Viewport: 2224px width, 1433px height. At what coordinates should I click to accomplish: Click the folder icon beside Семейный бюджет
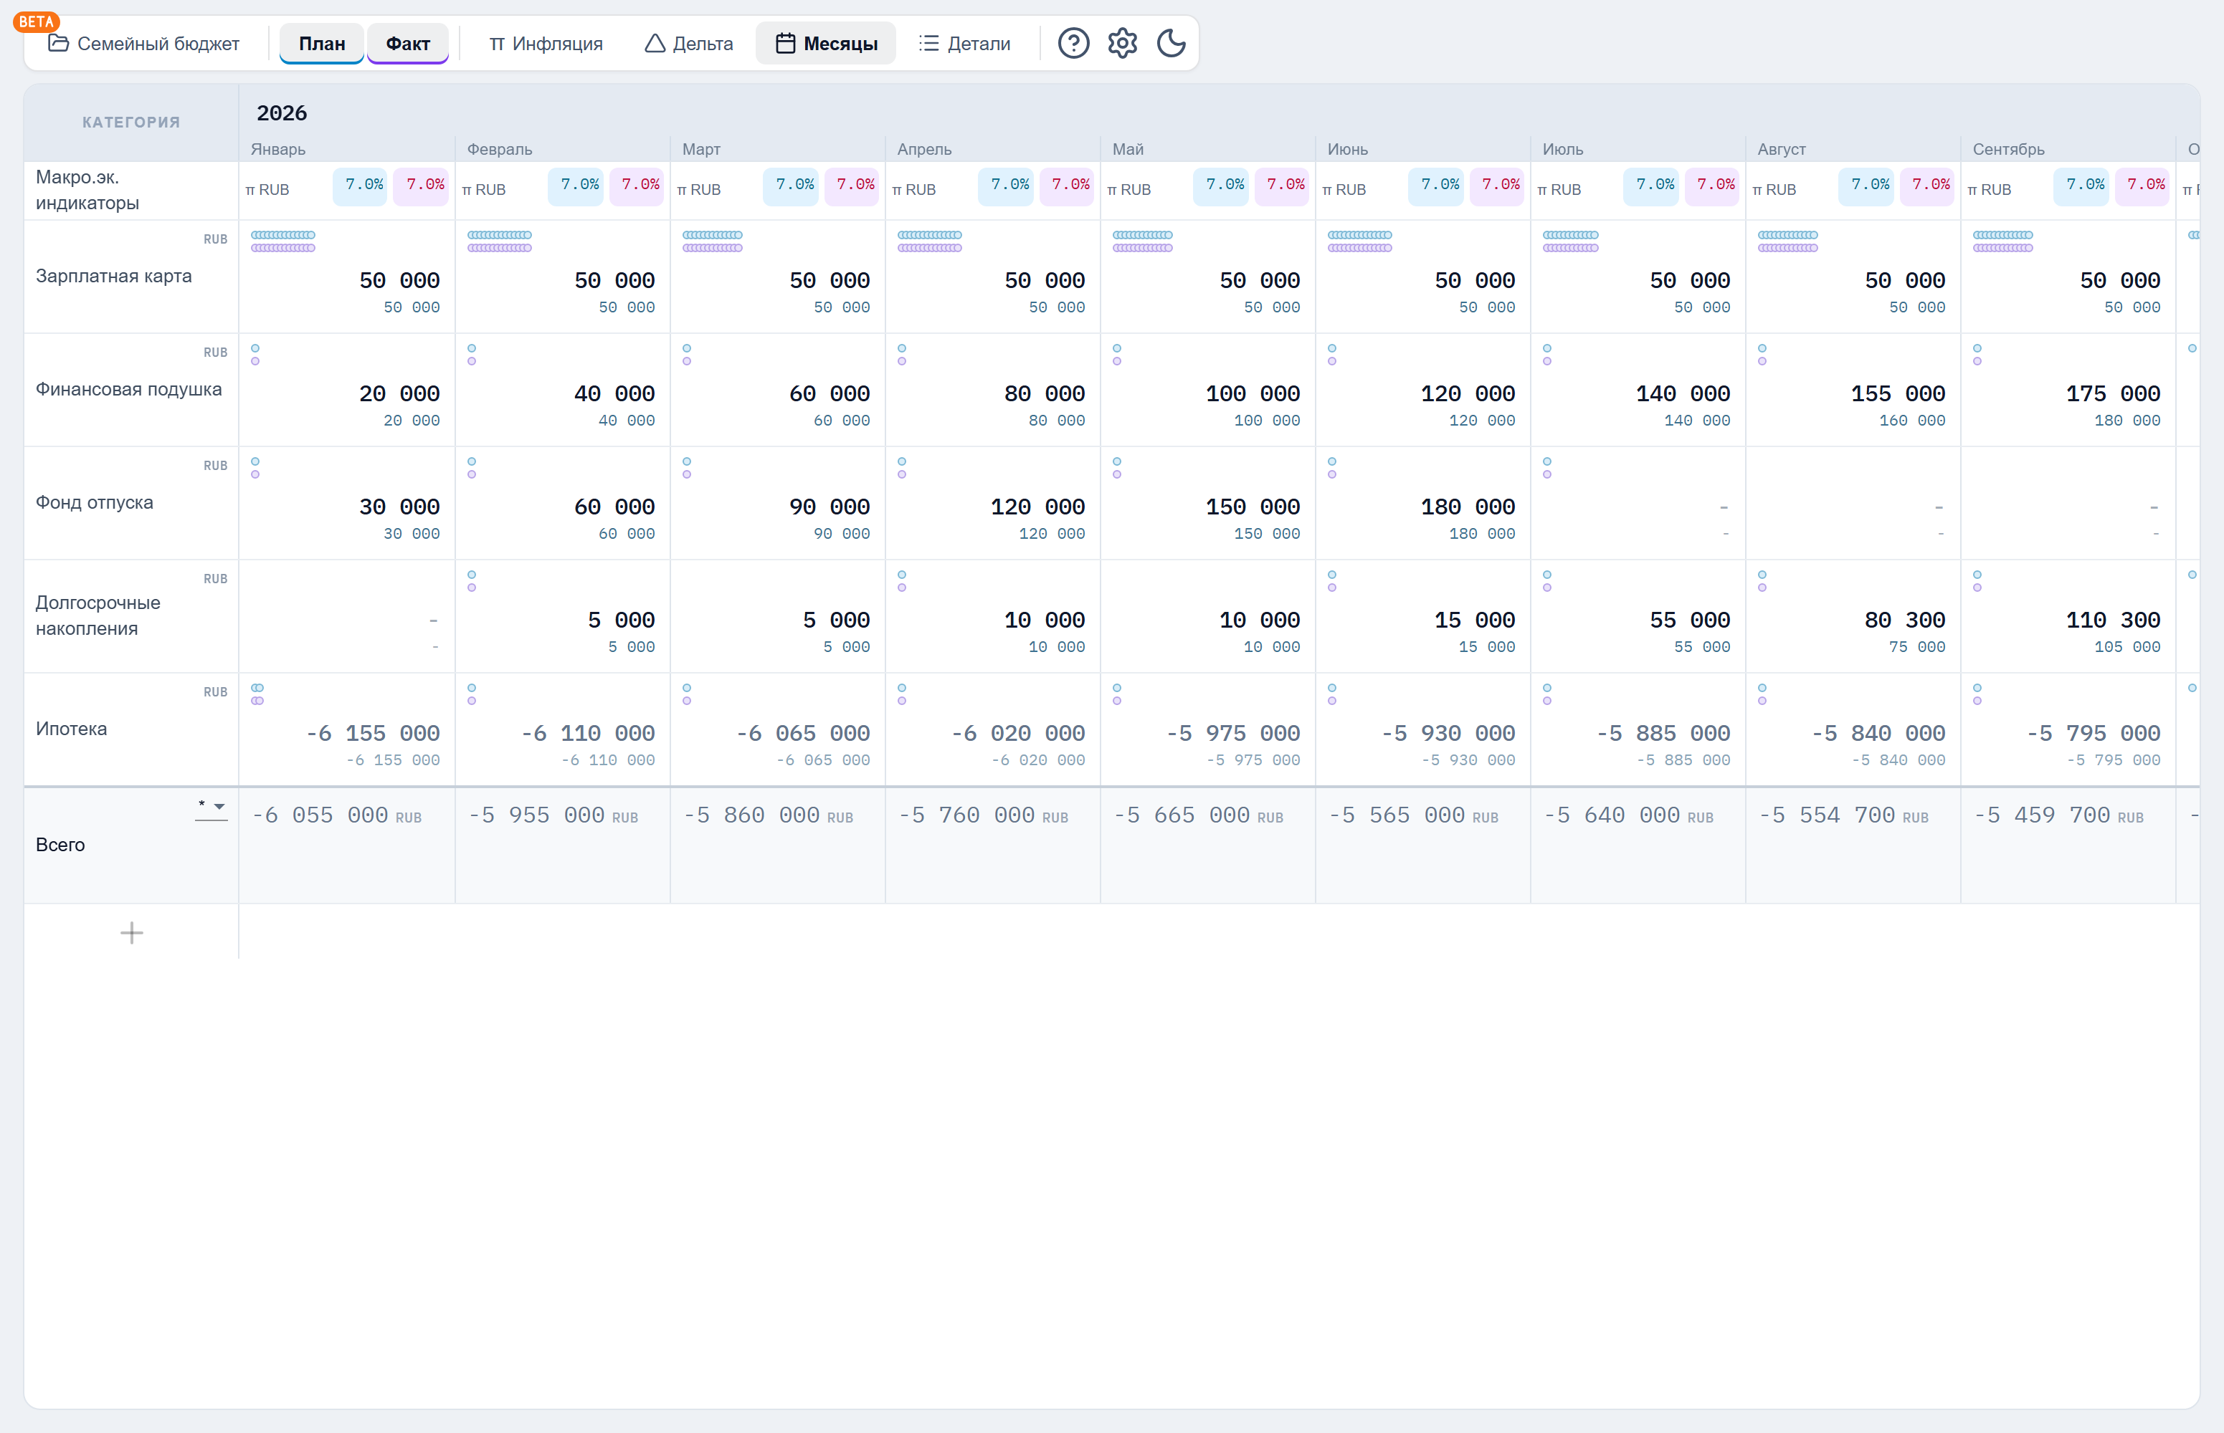point(59,43)
